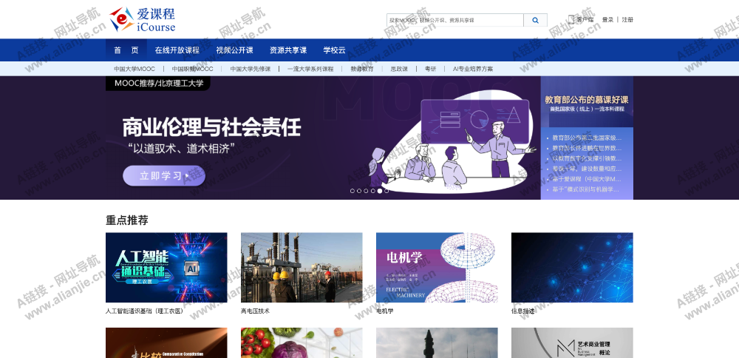The width and height of the screenshot is (739, 358).
Task: Open the 资源共享课 menu item
Action: point(288,50)
